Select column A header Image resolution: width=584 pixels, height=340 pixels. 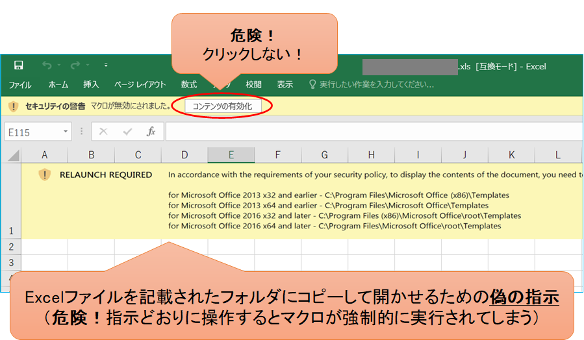45,155
